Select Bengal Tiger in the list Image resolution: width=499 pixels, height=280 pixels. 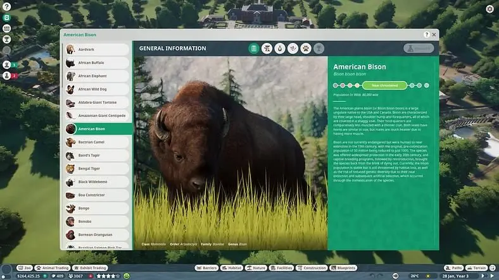coord(97,169)
